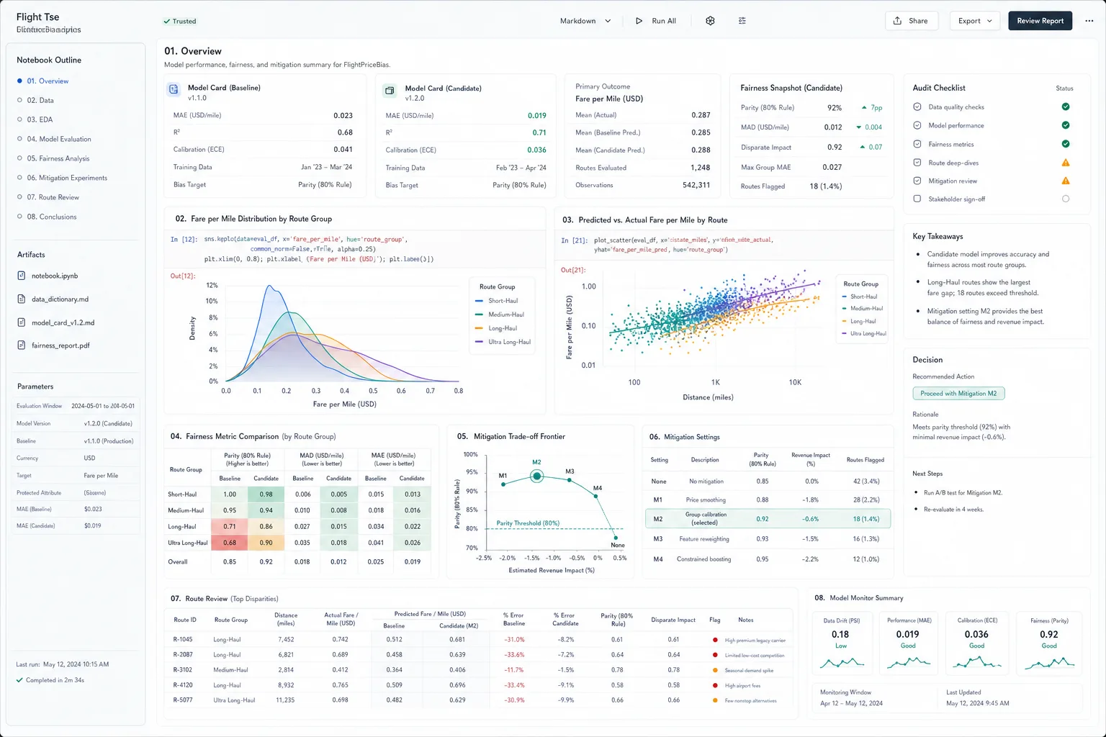Click Short-Haul blue legend swatch in density chart
1106x737 pixels.
(480, 301)
